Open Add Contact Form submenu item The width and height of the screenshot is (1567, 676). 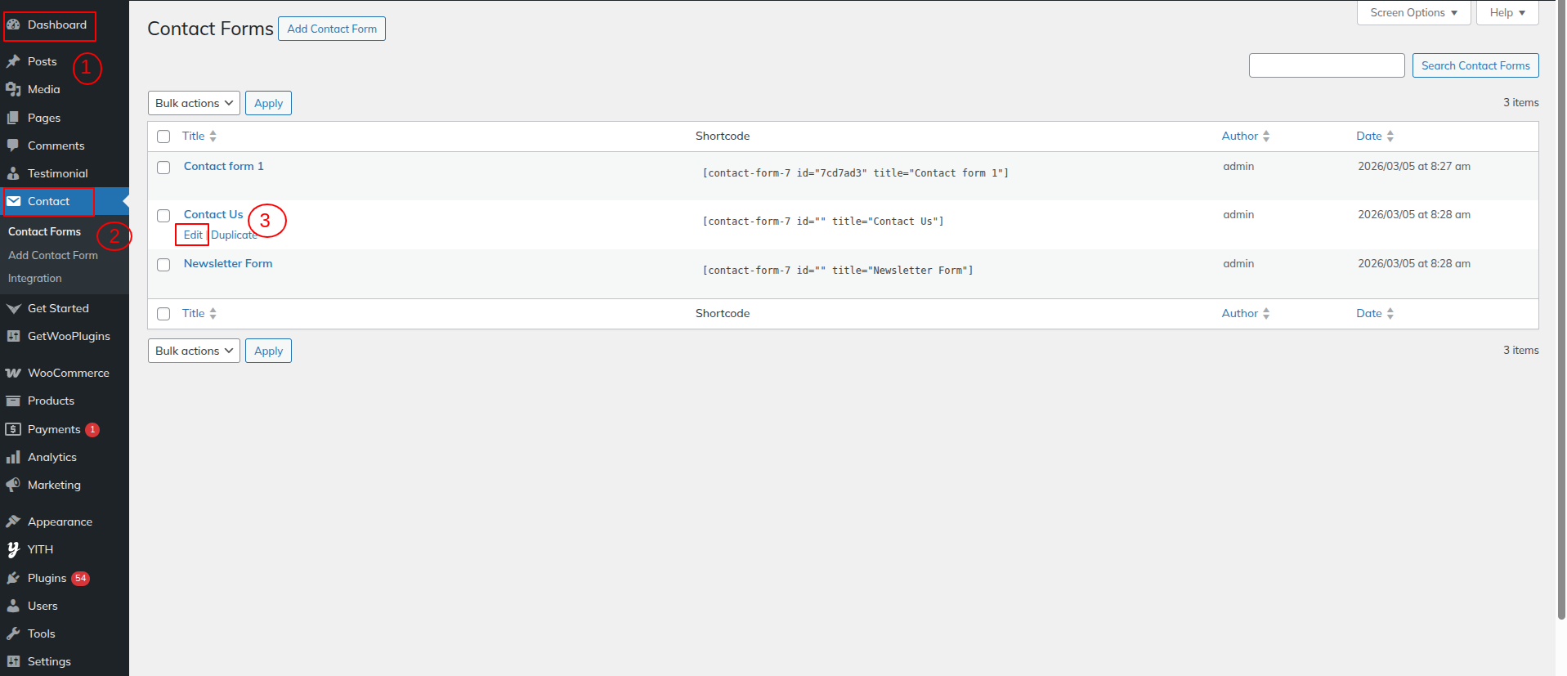(x=53, y=255)
